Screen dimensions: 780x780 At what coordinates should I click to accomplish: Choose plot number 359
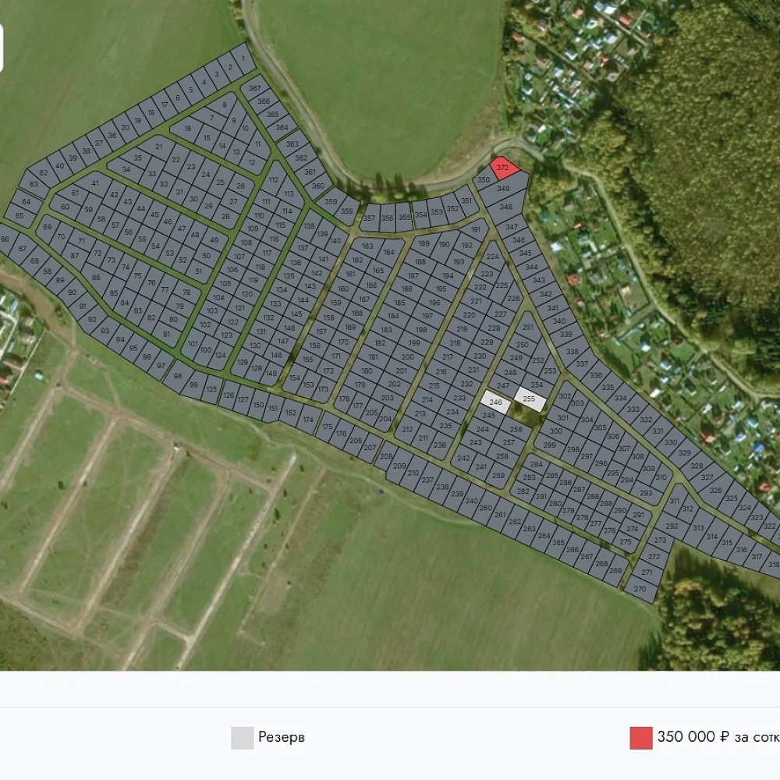330,201
